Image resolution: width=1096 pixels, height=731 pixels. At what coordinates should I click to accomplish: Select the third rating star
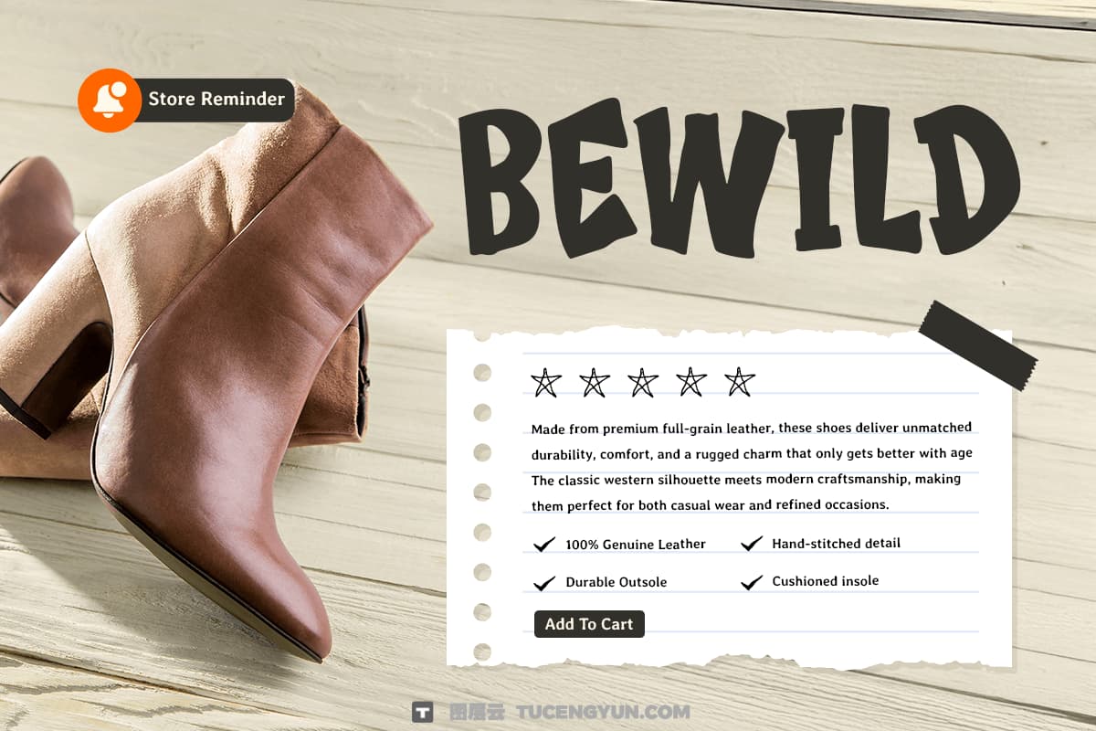pyautogui.click(x=643, y=382)
